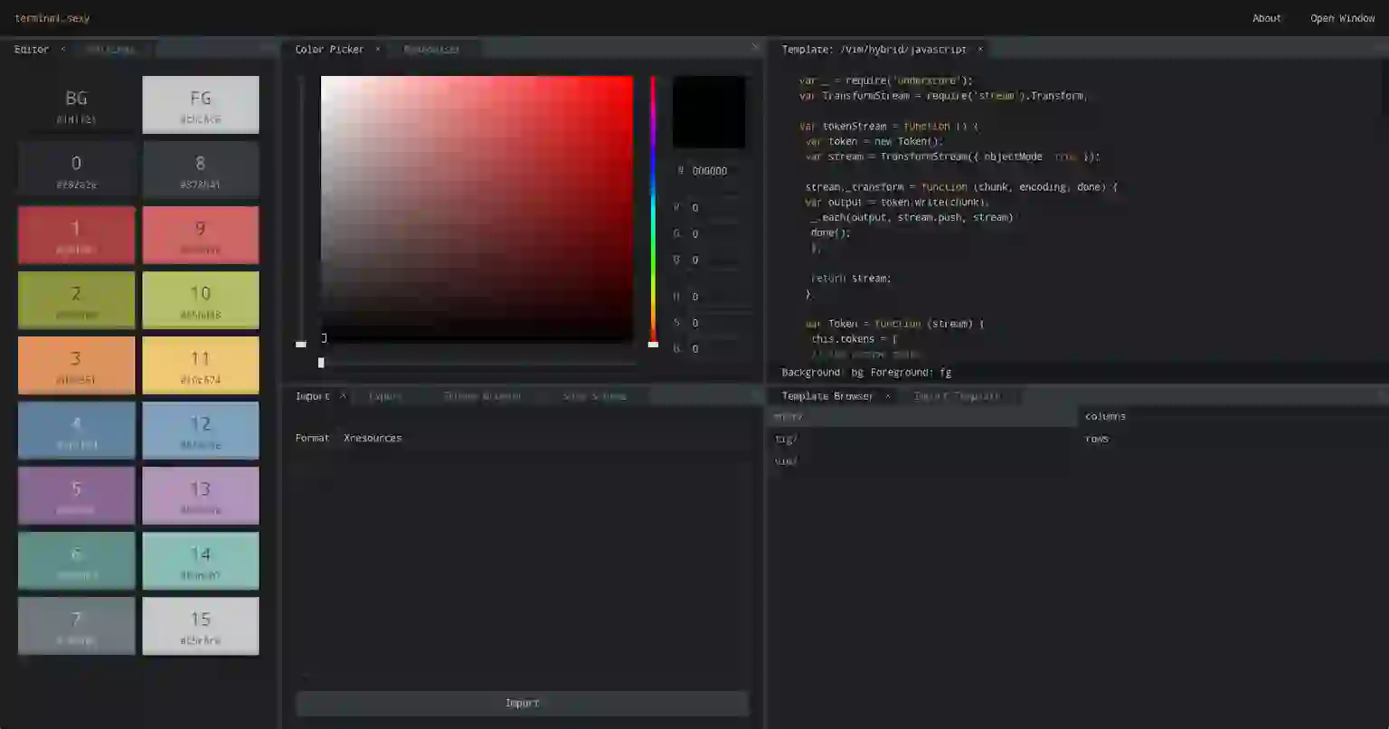The width and height of the screenshot is (1389, 729).
Task: Close the Editor tab
Action: pos(62,50)
